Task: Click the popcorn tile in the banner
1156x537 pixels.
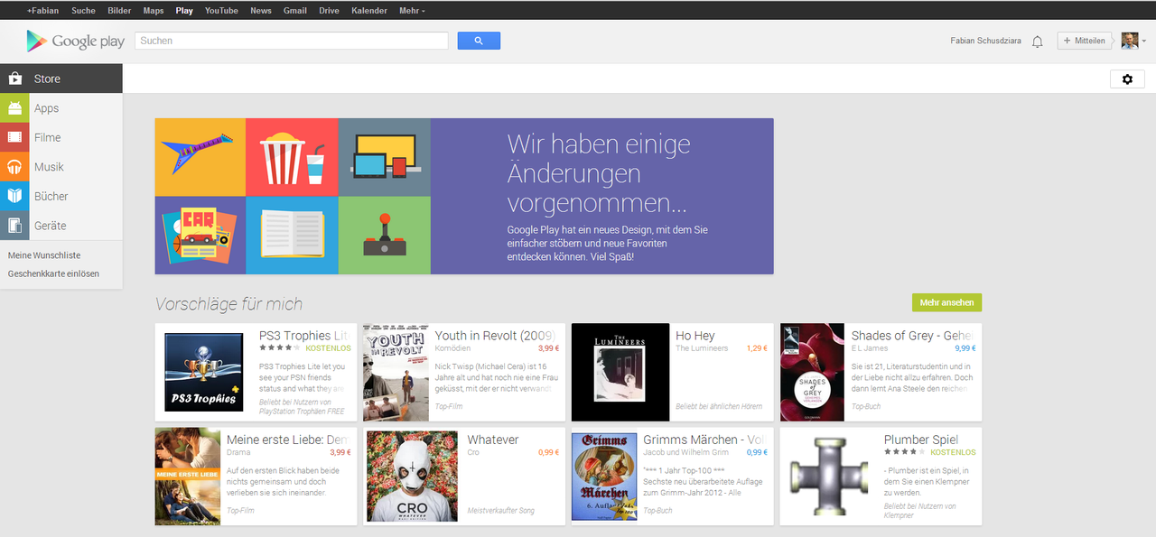Action: pos(292,157)
